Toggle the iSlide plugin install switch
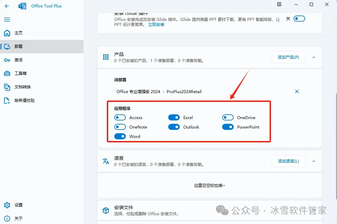The width and height of the screenshot is (337, 224). point(299,19)
